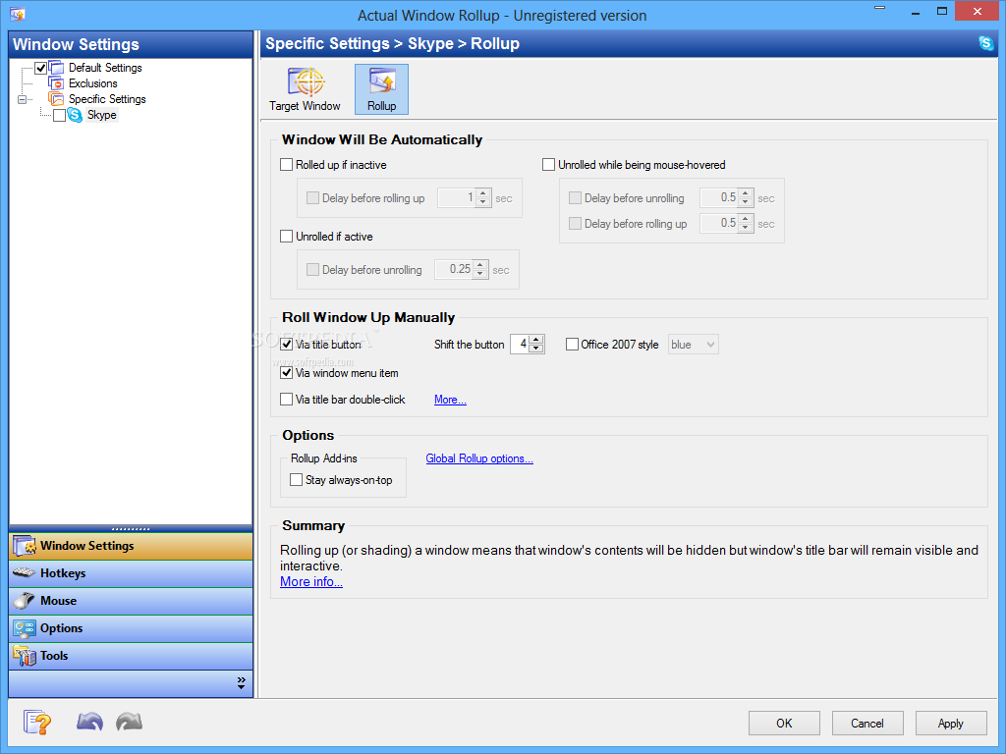The image size is (1006, 754).
Task: Click the Specific Settings folder icon
Action: click(x=56, y=99)
